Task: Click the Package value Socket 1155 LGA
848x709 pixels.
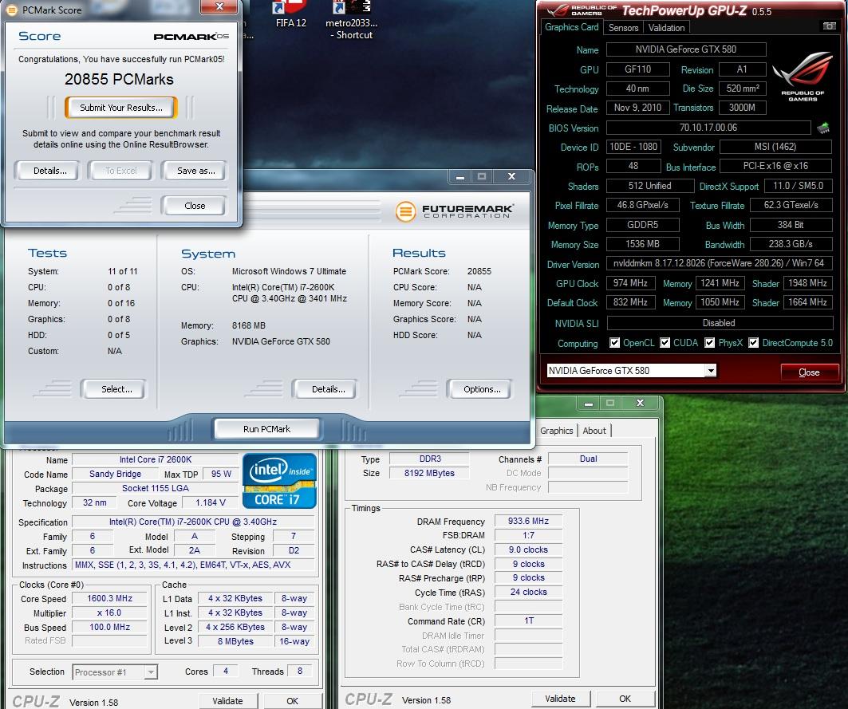Action: pyautogui.click(x=156, y=488)
